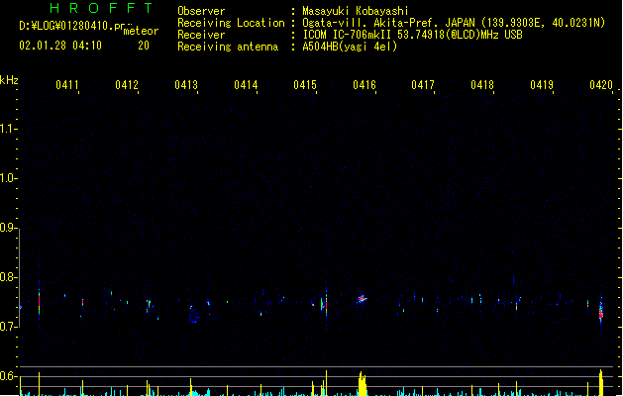This screenshot has height=396, width=623.
Task: Click the 0411 time marker
Action: tap(67, 85)
